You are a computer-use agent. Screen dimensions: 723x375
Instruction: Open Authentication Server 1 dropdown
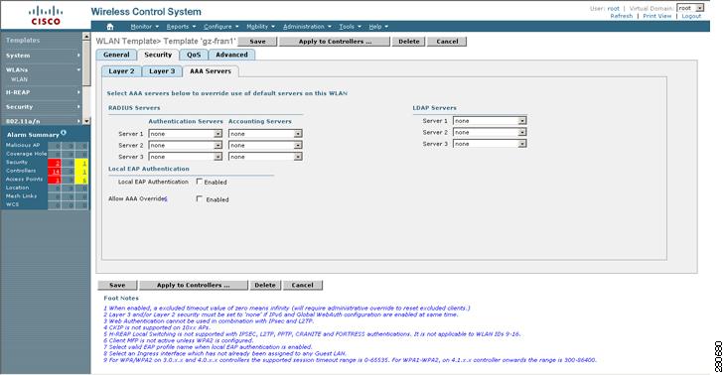click(x=186, y=134)
